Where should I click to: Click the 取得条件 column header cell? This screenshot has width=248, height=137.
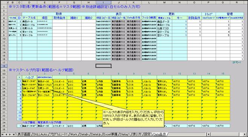click(60, 18)
